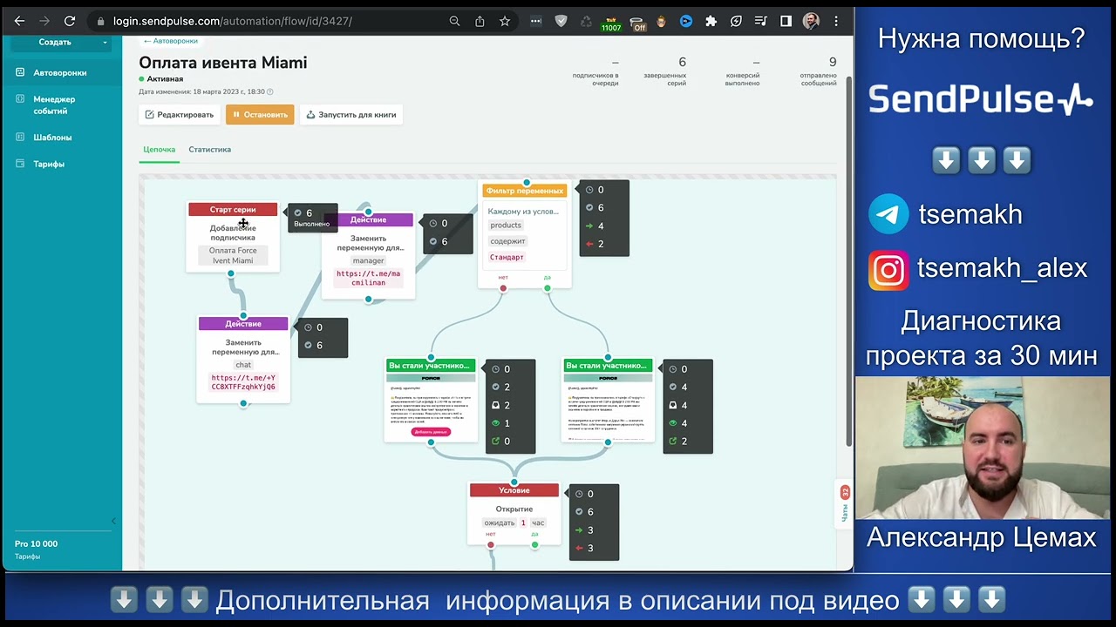Open the extension with Off badge
Viewport: 1116px width, 627px height.
tap(639, 23)
